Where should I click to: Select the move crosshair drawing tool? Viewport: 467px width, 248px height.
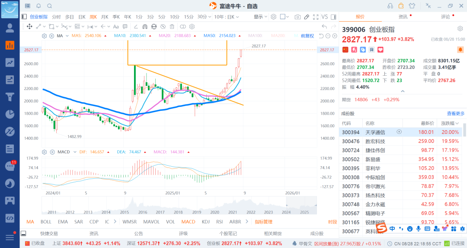(29, 26)
